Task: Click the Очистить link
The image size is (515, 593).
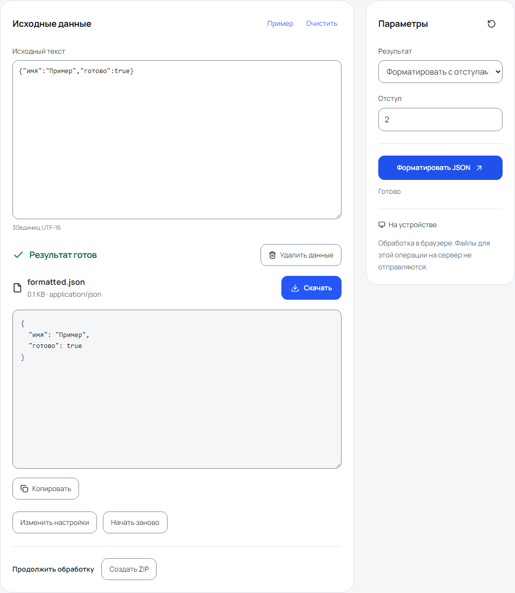Action: pyautogui.click(x=322, y=23)
